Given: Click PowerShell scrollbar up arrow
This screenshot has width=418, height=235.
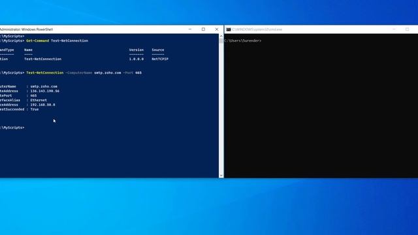Looking at the screenshot, I should (221, 36).
